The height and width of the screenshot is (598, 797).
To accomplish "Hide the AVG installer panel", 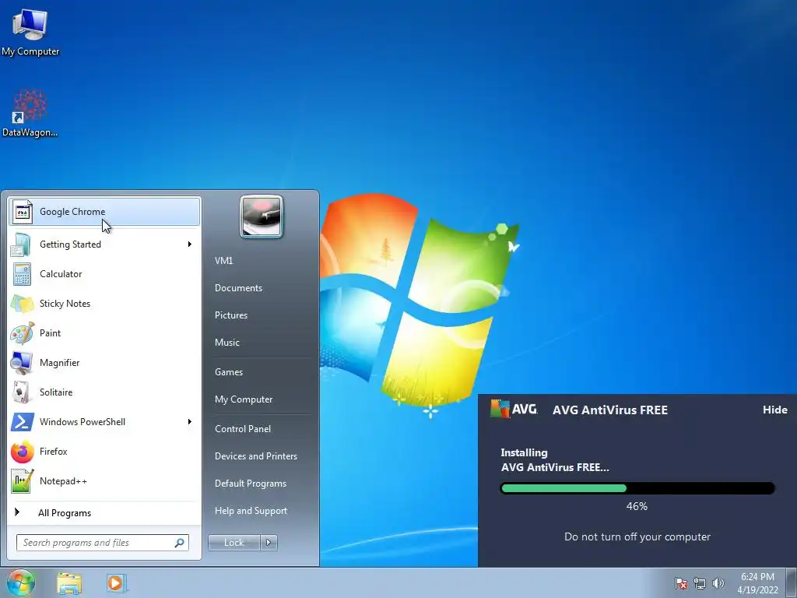I will click(774, 410).
